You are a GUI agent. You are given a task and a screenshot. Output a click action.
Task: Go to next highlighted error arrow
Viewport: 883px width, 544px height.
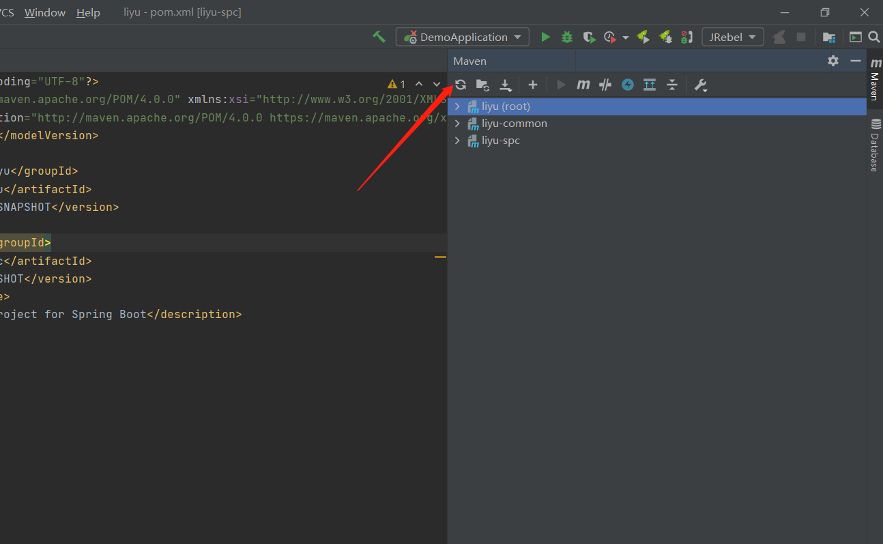(437, 84)
